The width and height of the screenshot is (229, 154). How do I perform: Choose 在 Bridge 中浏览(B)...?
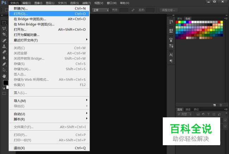(49, 19)
